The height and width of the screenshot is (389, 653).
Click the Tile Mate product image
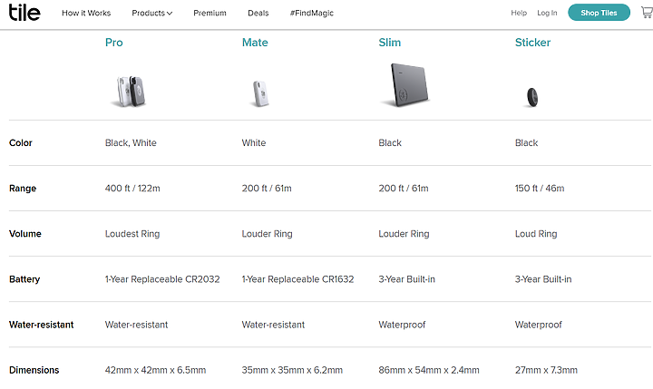click(260, 93)
